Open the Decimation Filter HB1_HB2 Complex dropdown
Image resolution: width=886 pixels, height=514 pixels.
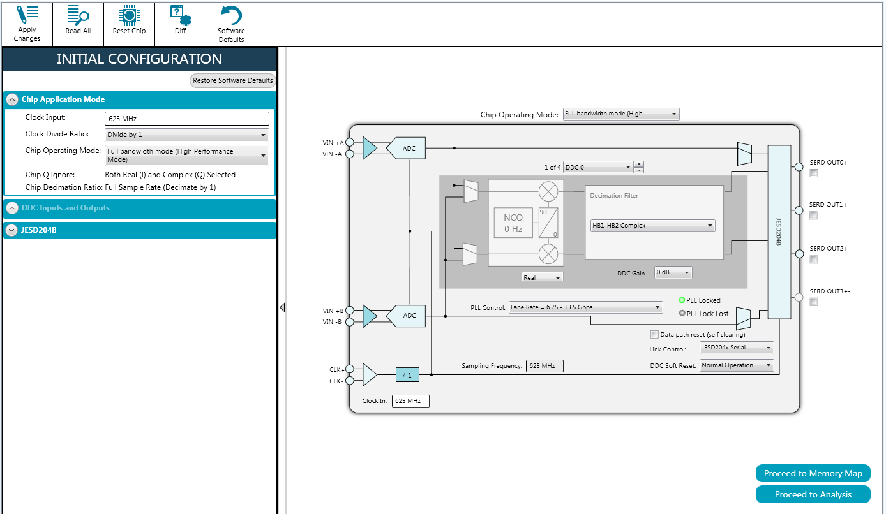(x=652, y=226)
